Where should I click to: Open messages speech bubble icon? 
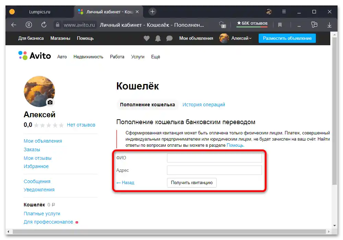169,38
